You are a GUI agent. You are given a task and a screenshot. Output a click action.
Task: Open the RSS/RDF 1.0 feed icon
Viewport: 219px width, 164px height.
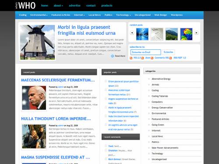coord(170,58)
